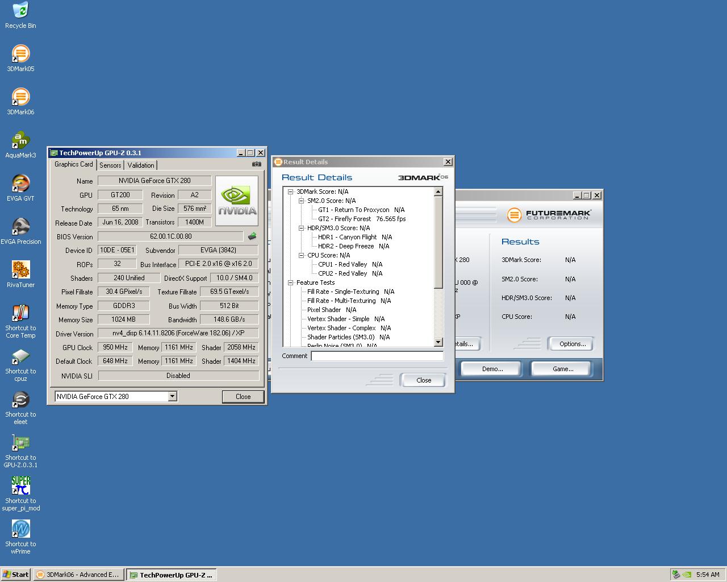The height and width of the screenshot is (582, 727).
Task: Select the Pixel Shader tree row
Action: 332,310
